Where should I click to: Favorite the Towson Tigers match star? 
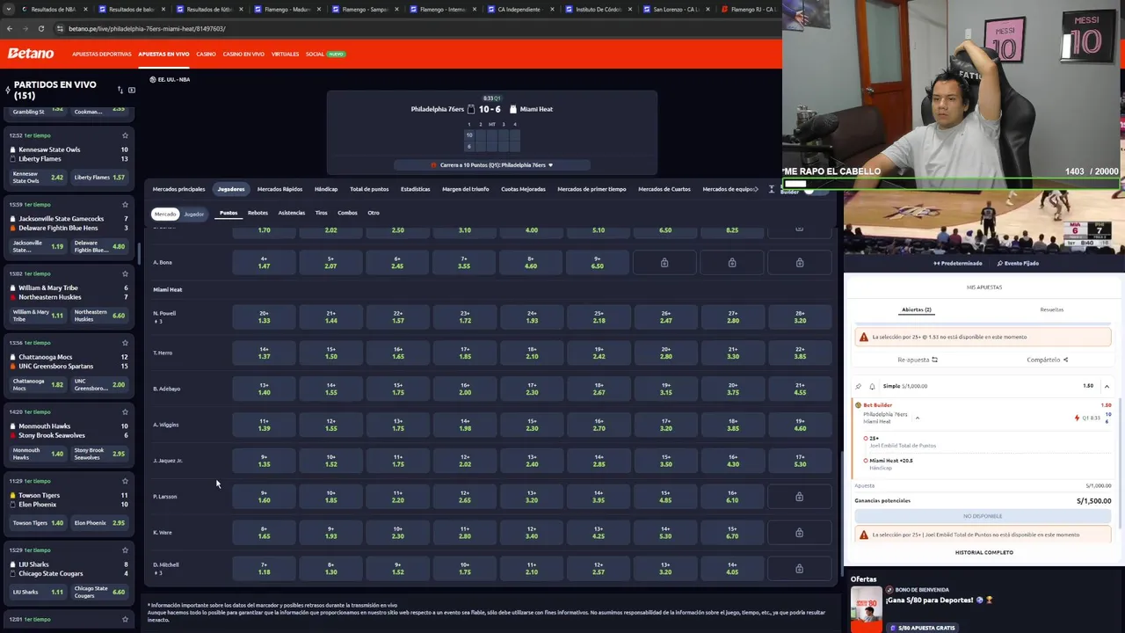(x=125, y=481)
